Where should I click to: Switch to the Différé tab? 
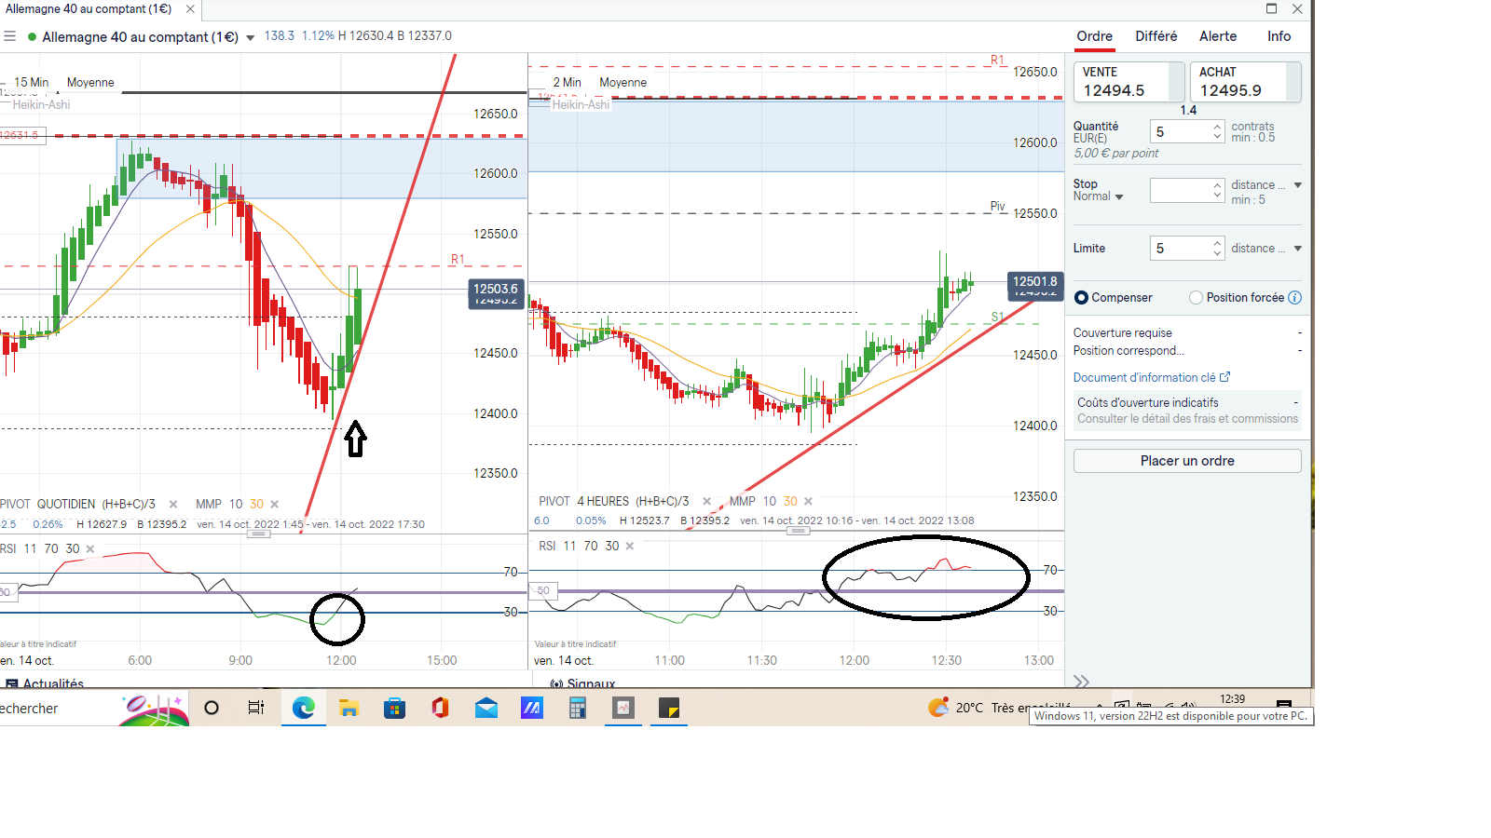pos(1156,36)
